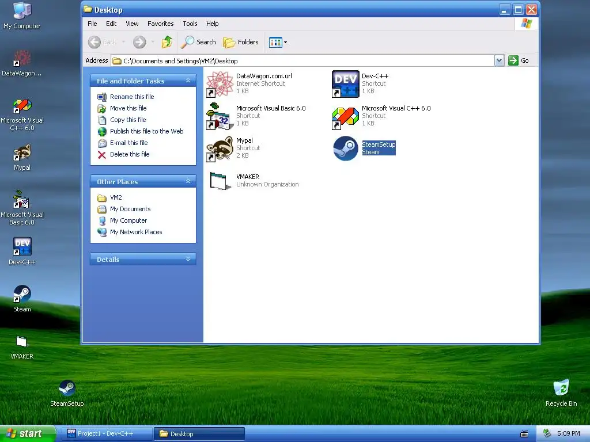Viewport: 590px width, 442px height.
Task: Click the SteamSetup file icon in folder
Action: 346,148
